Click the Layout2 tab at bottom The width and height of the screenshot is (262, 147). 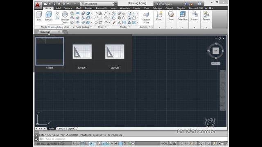point(72,129)
